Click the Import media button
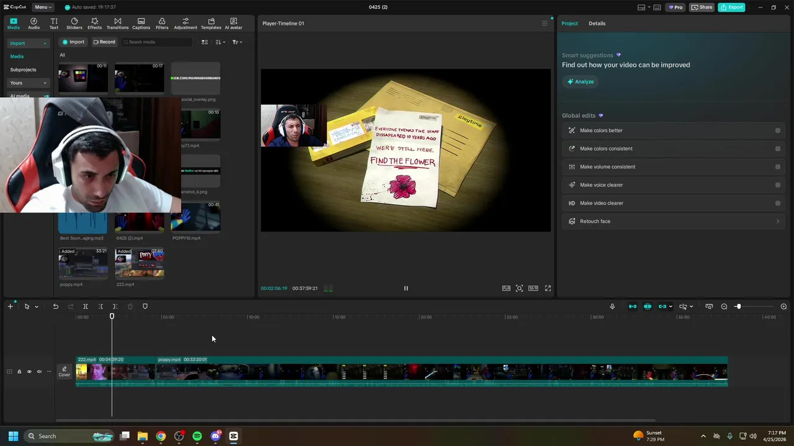This screenshot has height=446, width=794. pyautogui.click(x=73, y=42)
